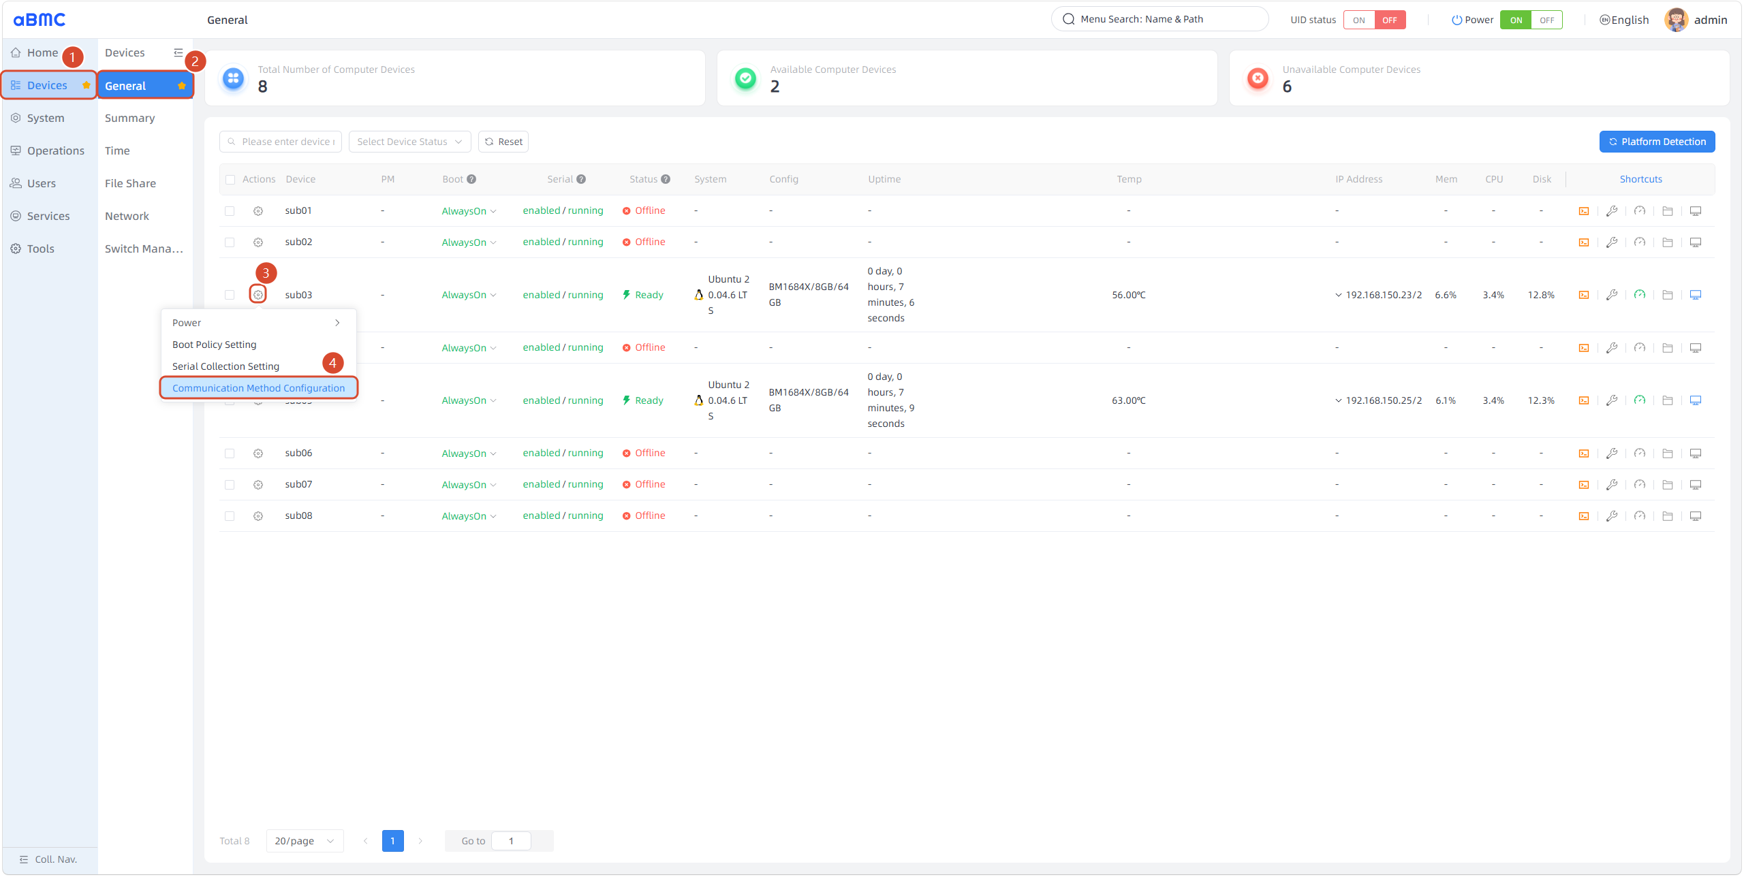Screen dimensions: 1744x877
Task: Click the gauge icon in sub07 row
Action: coord(1640,485)
